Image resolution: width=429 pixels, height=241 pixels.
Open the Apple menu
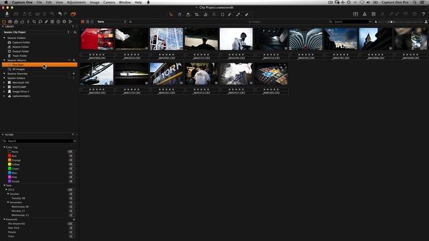6,2
